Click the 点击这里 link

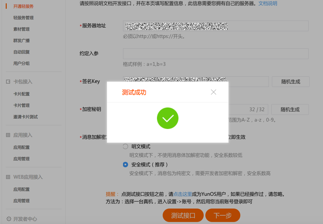(183, 194)
